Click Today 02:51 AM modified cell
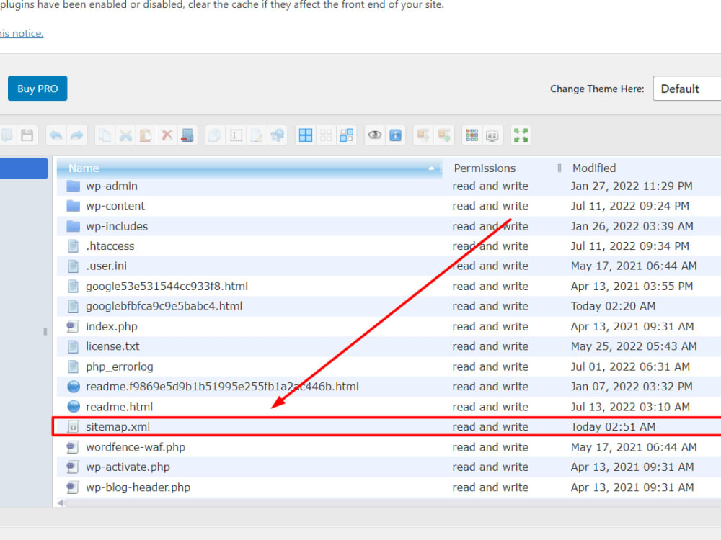Screen dimensions: 721x540 click(613, 427)
